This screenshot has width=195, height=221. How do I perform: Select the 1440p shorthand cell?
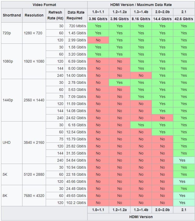[12, 100]
